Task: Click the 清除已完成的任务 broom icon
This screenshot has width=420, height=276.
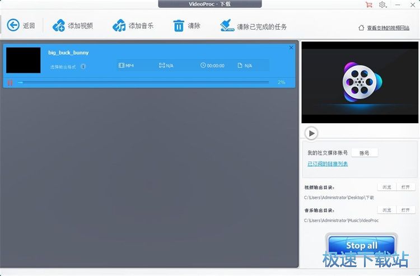Action: point(227,25)
